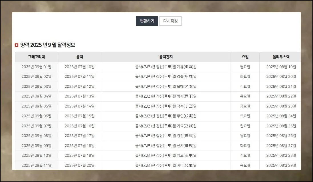Click the 변환하기 button
This screenshot has width=313, height=182.
[x=147, y=21]
